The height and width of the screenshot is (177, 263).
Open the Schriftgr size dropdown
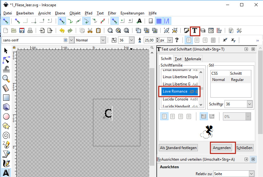tap(250, 104)
